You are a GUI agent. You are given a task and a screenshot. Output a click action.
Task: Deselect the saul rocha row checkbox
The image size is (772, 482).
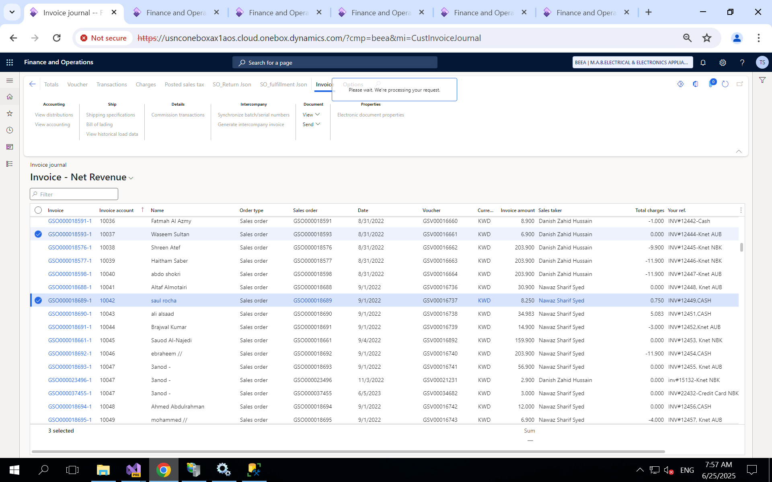(38, 300)
